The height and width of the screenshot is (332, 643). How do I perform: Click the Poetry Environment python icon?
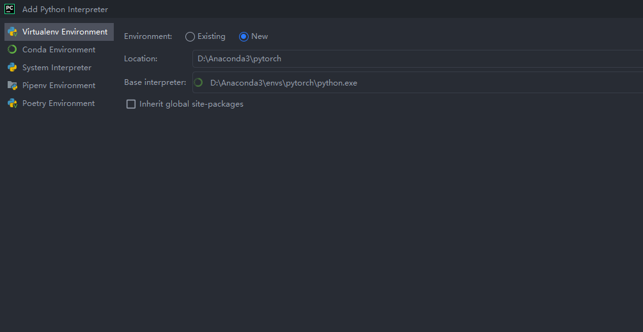pyautogui.click(x=12, y=103)
